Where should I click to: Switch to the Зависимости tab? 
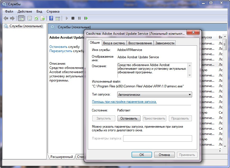coord(165,43)
